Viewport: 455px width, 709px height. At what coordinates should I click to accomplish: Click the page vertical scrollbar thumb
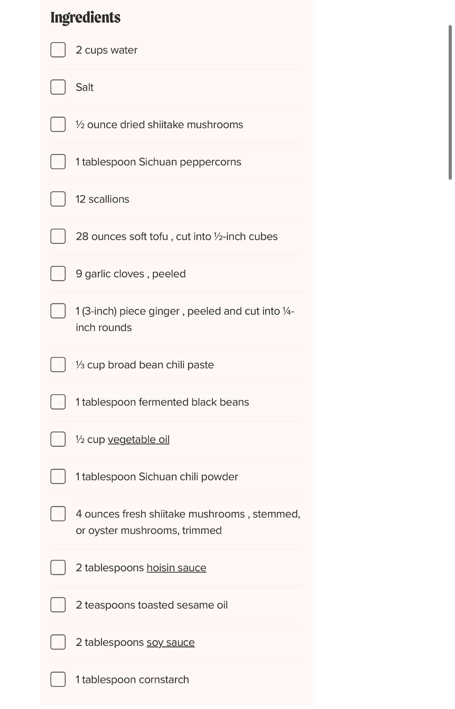pyautogui.click(x=450, y=102)
